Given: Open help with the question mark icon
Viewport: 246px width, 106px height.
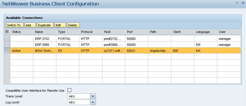Looking at the screenshot, I should click(x=237, y=3).
